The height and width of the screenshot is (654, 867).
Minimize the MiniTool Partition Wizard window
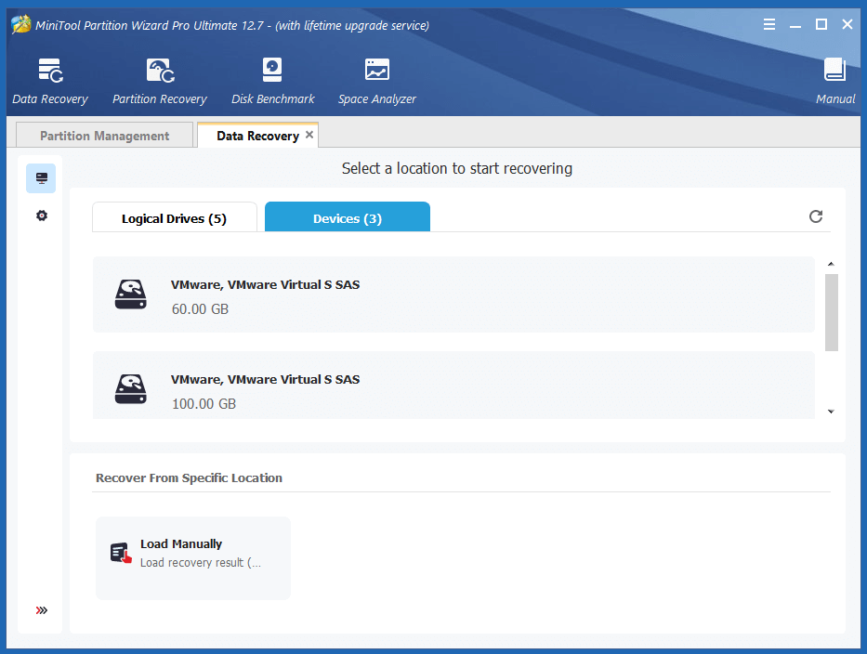[795, 25]
